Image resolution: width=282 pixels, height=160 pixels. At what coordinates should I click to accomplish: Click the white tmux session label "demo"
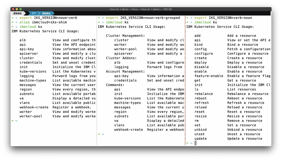tap(17, 13)
